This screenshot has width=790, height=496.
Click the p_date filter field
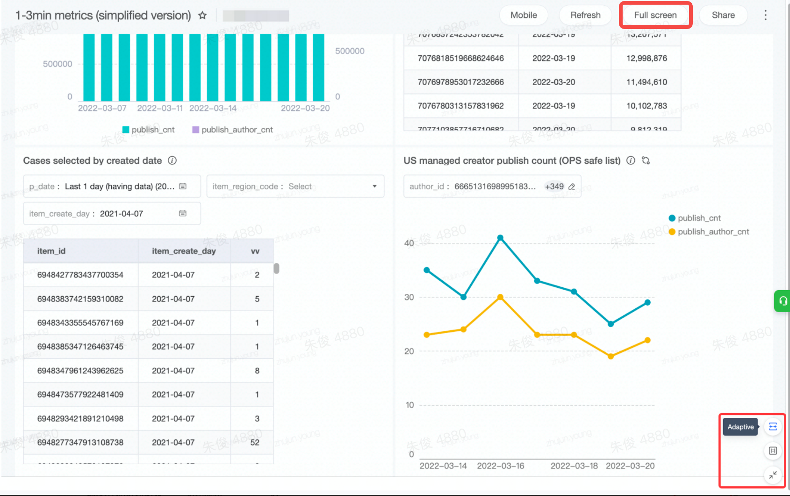pos(112,186)
